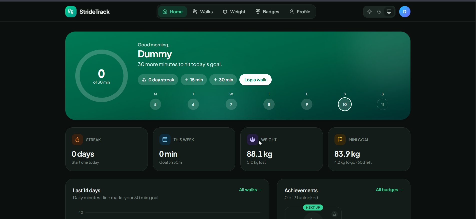476x219 pixels.
Task: Switch to light theme sun toggle
Action: pos(369,12)
